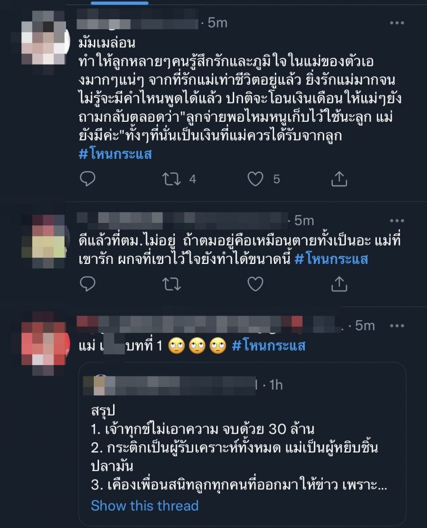The width and height of the screenshot is (427, 528).
Task: Like the first tweet with 5 likes
Action: (x=256, y=179)
